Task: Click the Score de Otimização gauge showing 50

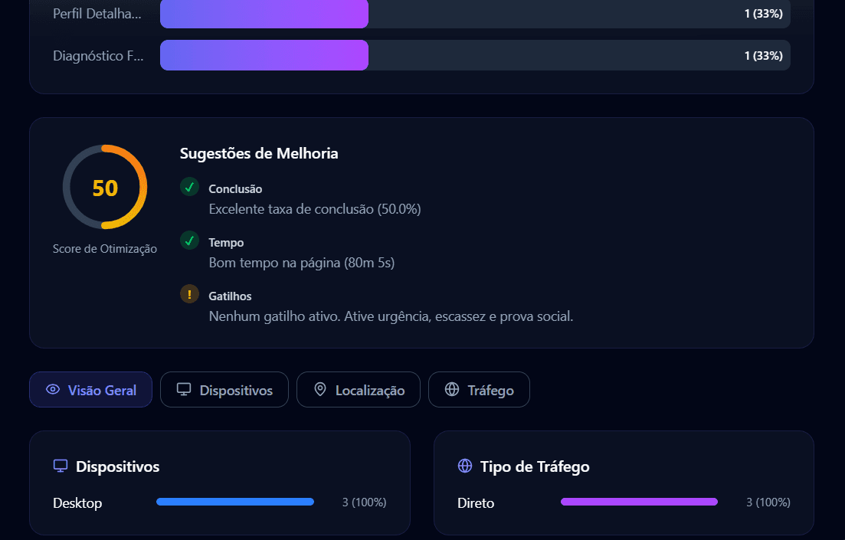Action: [104, 186]
